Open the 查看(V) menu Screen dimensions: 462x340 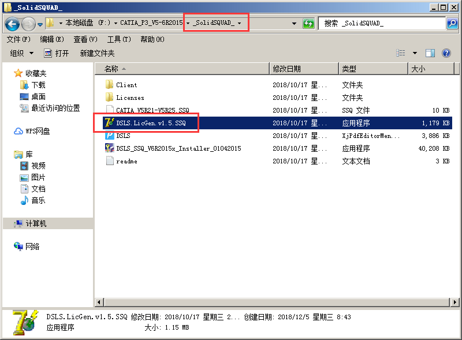coord(85,39)
